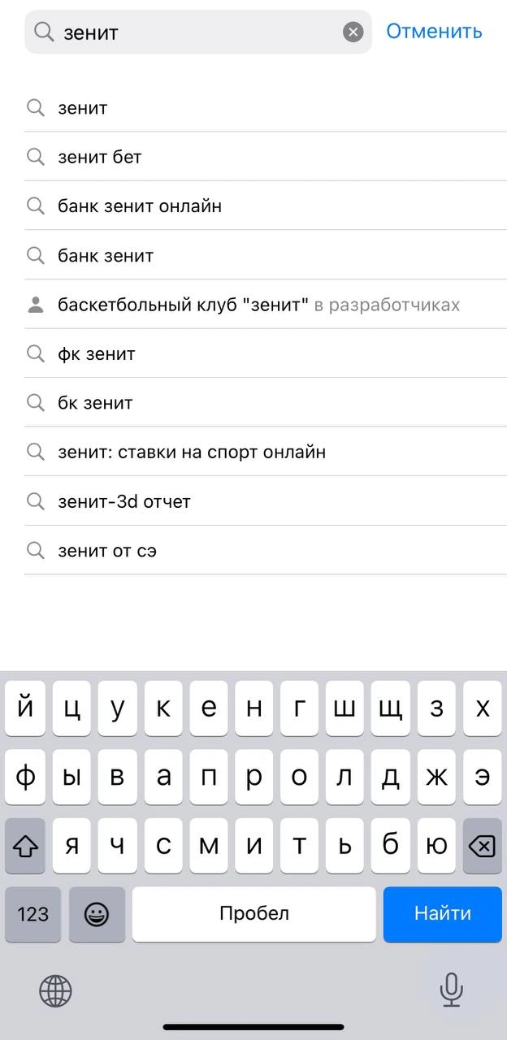
Task: Switch to numeric keyboard with the 123 key
Action: click(32, 914)
